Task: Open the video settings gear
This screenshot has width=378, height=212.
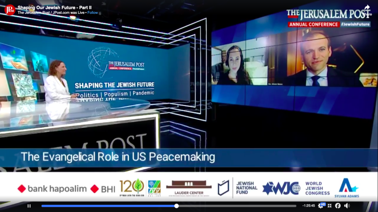Action: point(320,206)
